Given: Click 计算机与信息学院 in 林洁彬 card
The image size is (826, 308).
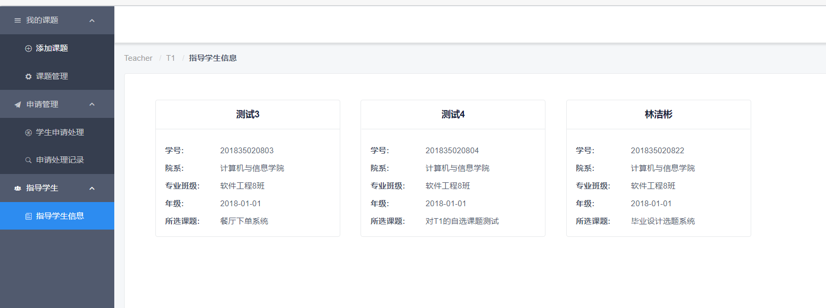Looking at the screenshot, I should coord(662,168).
